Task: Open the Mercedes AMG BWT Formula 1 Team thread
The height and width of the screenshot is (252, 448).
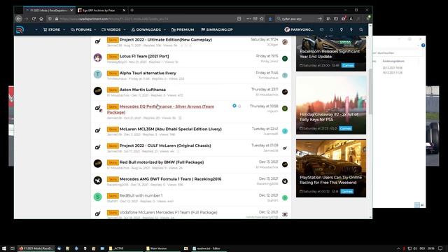Action: (x=170, y=179)
